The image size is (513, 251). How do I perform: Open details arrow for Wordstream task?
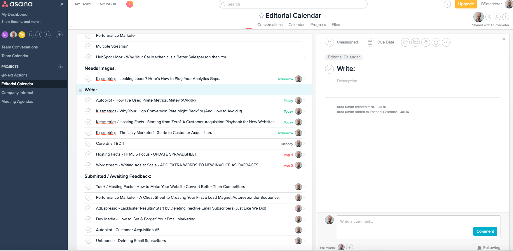pos(304,165)
